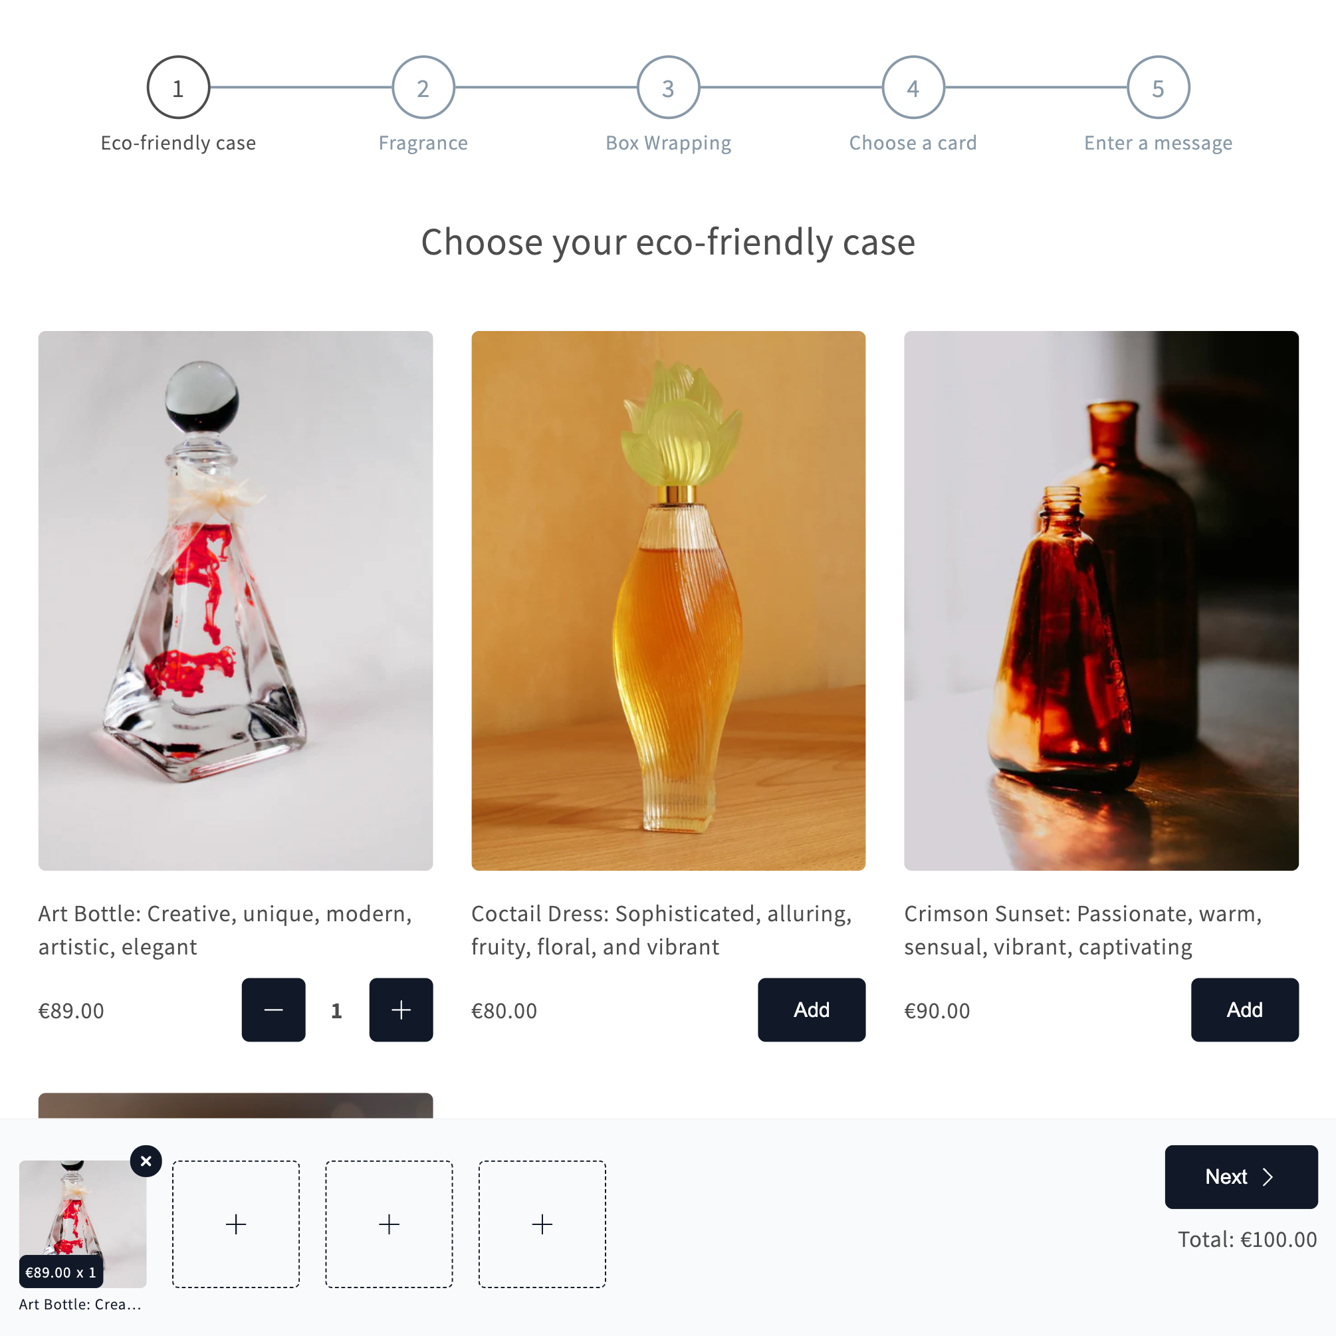The image size is (1336, 1336).
Task: Increase Art Bottle quantity with plus button
Action: [401, 1010]
